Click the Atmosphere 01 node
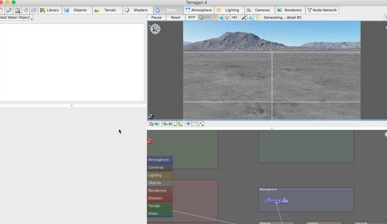The image size is (387, 224). point(276,201)
